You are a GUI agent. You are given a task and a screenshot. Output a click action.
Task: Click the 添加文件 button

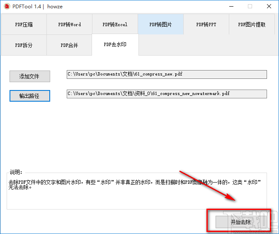click(30, 76)
